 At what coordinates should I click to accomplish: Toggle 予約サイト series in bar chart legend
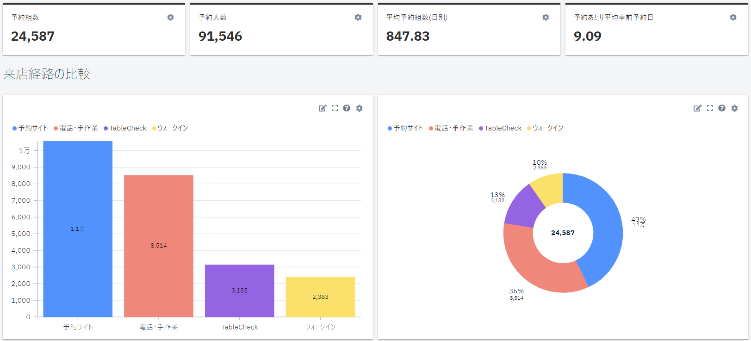pos(31,128)
